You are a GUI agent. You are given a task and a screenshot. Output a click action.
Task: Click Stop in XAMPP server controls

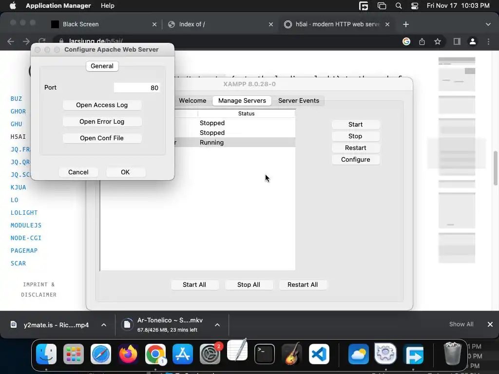(x=355, y=136)
